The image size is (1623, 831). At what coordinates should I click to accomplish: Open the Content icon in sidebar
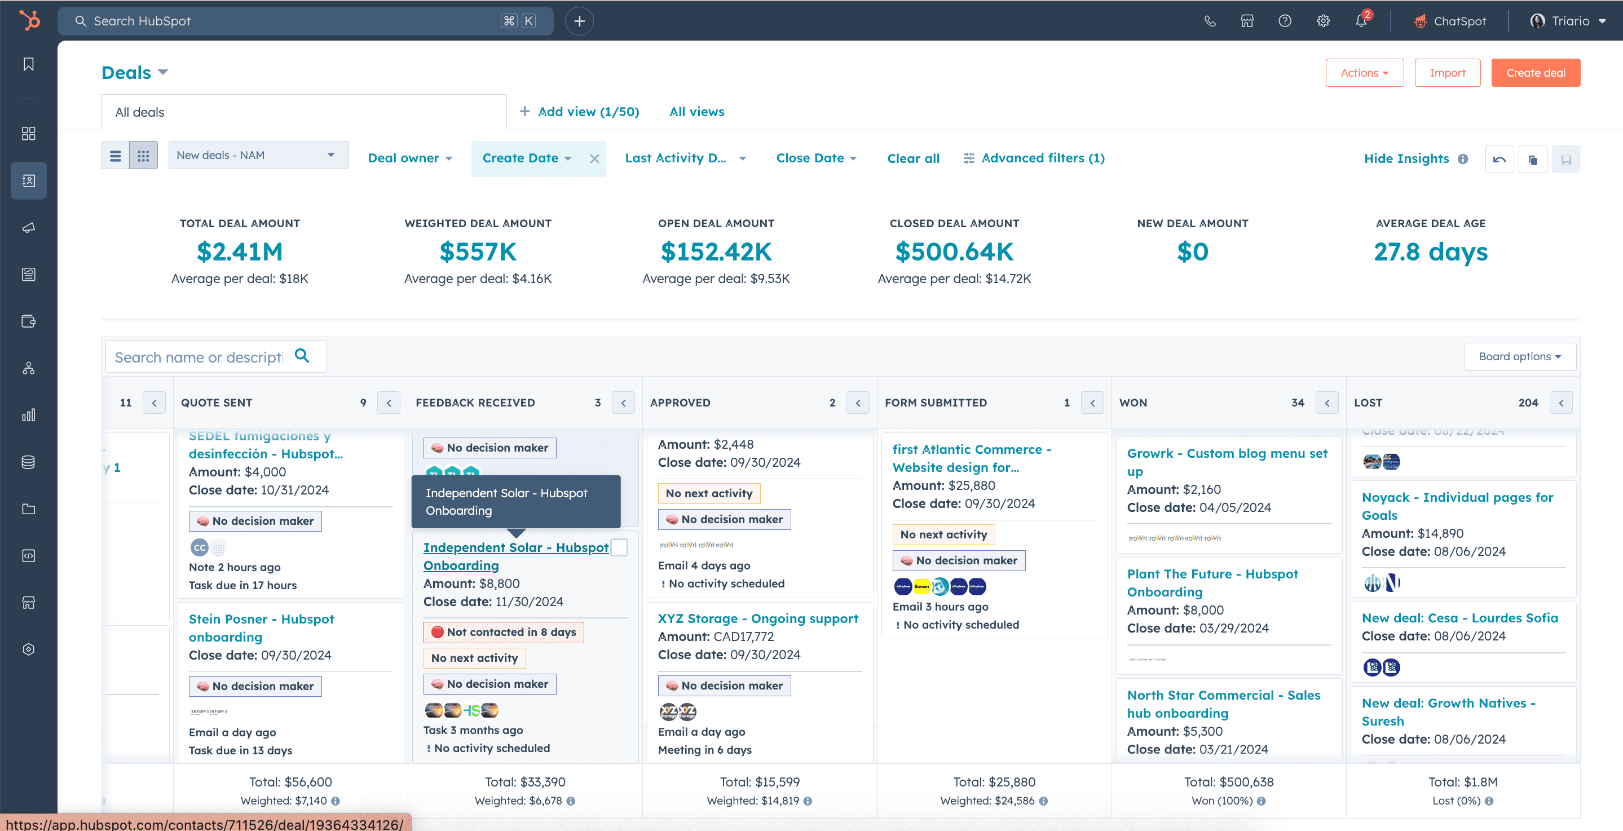(28, 275)
